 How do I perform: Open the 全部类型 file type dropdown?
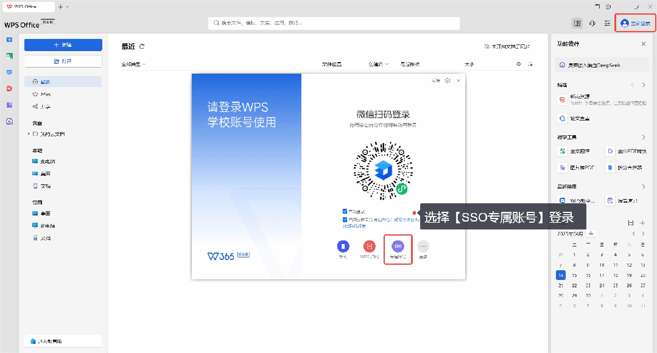tap(134, 64)
